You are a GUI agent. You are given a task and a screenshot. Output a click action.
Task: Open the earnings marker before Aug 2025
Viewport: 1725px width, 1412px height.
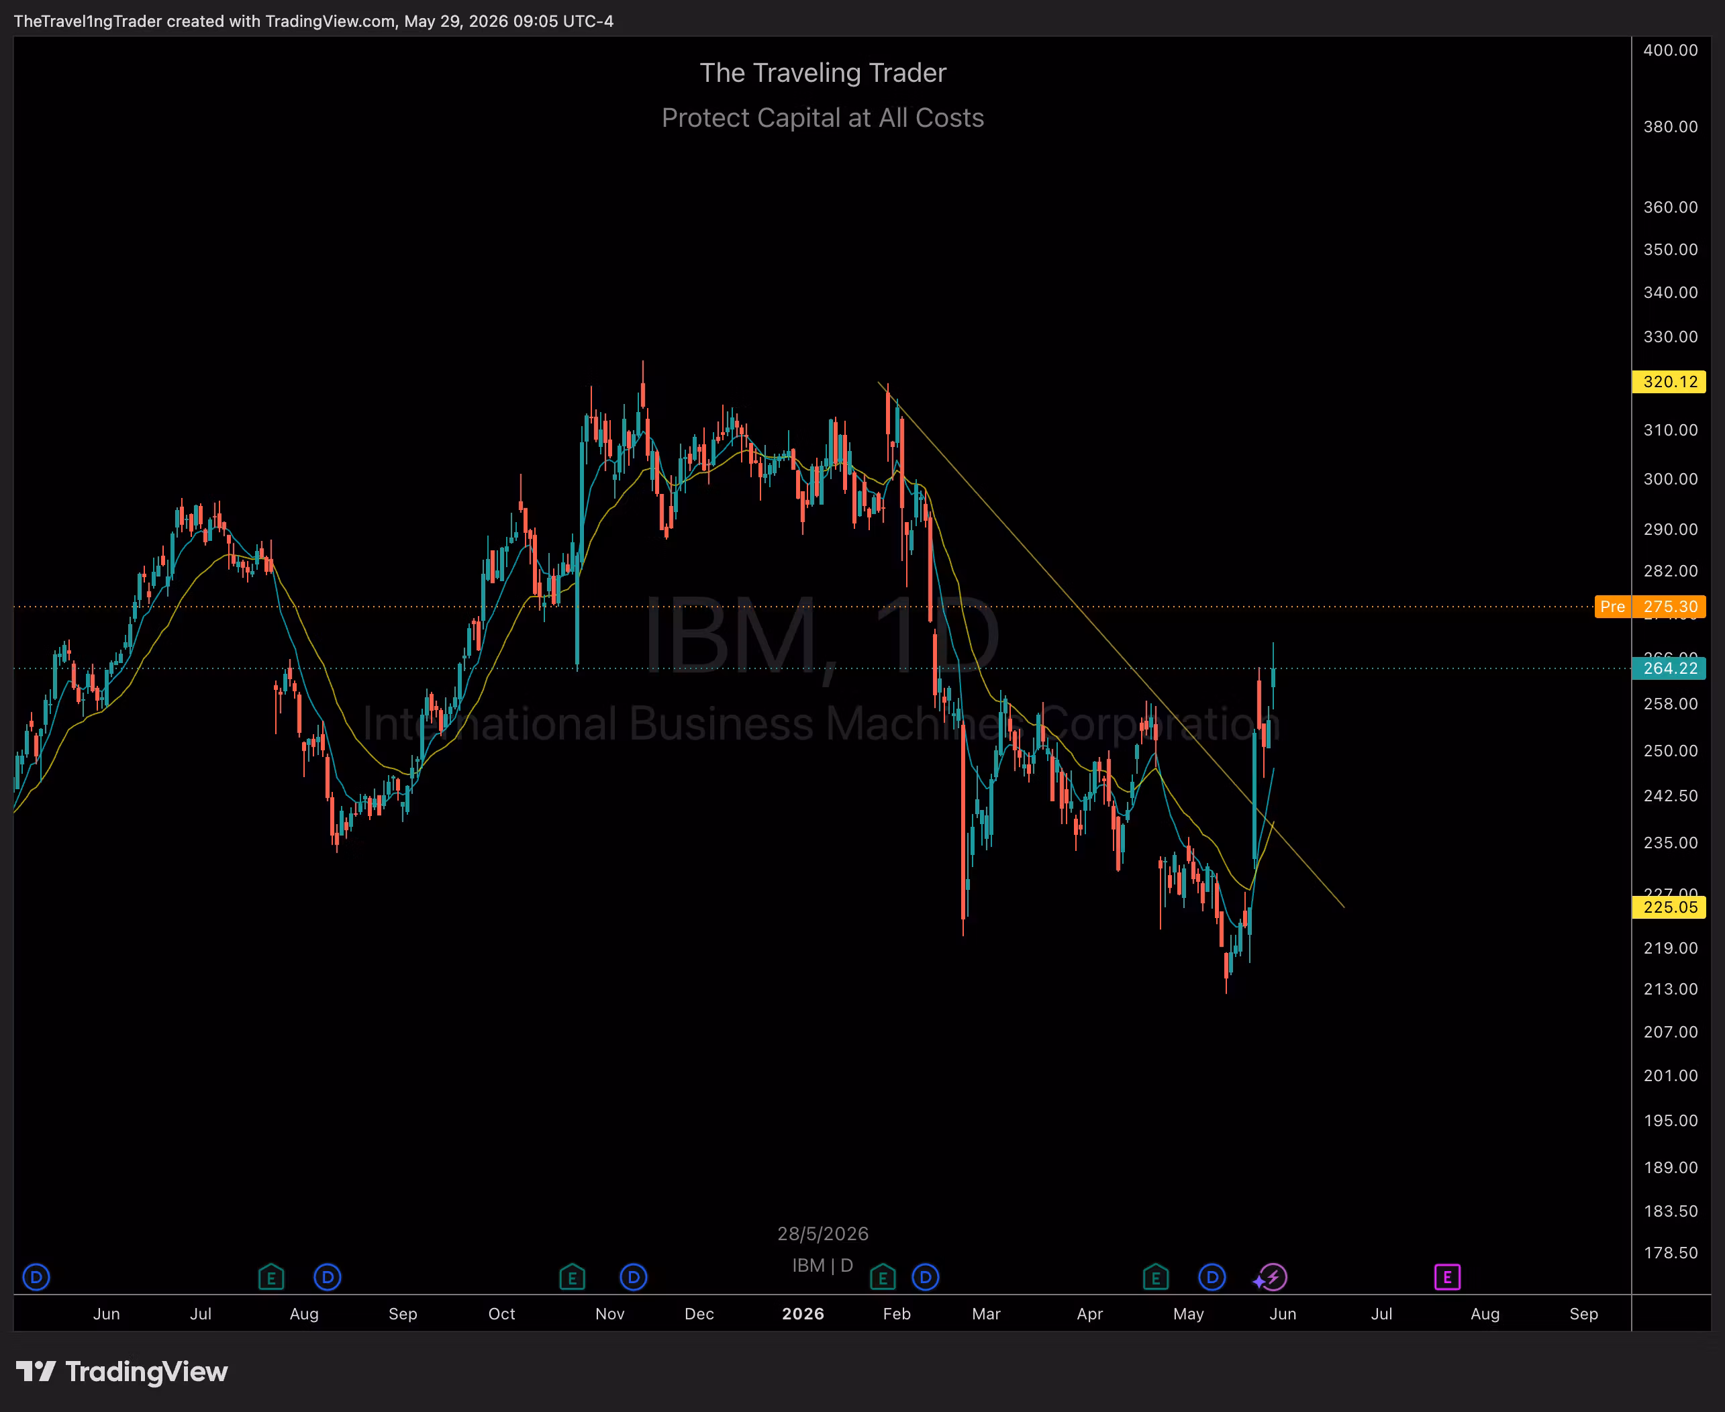(x=270, y=1277)
